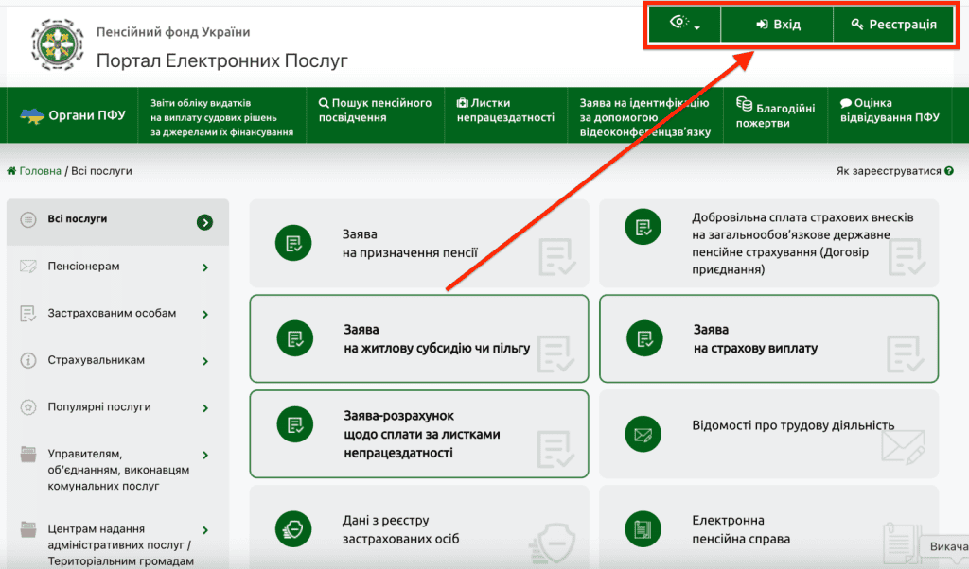Click the green icon on Заява на призначення пенсії
This screenshot has width=969, height=569.
[x=293, y=243]
